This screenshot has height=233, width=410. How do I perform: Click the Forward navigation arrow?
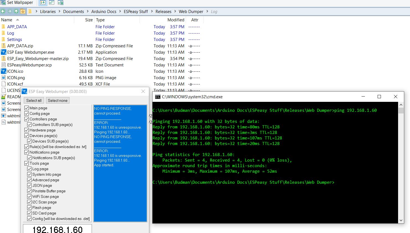point(10,11)
